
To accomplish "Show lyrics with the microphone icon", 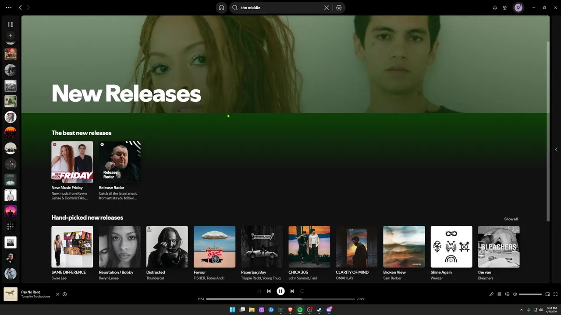I will point(491,294).
